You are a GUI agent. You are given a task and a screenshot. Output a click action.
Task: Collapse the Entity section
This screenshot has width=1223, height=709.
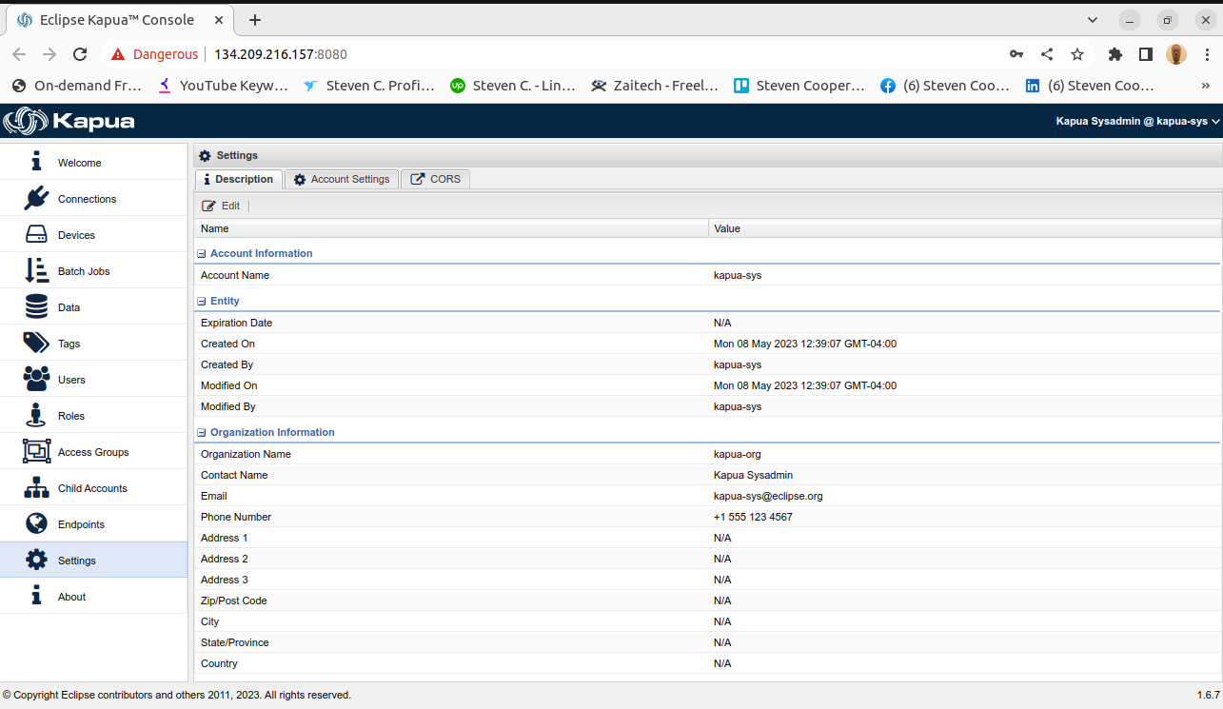tap(201, 302)
